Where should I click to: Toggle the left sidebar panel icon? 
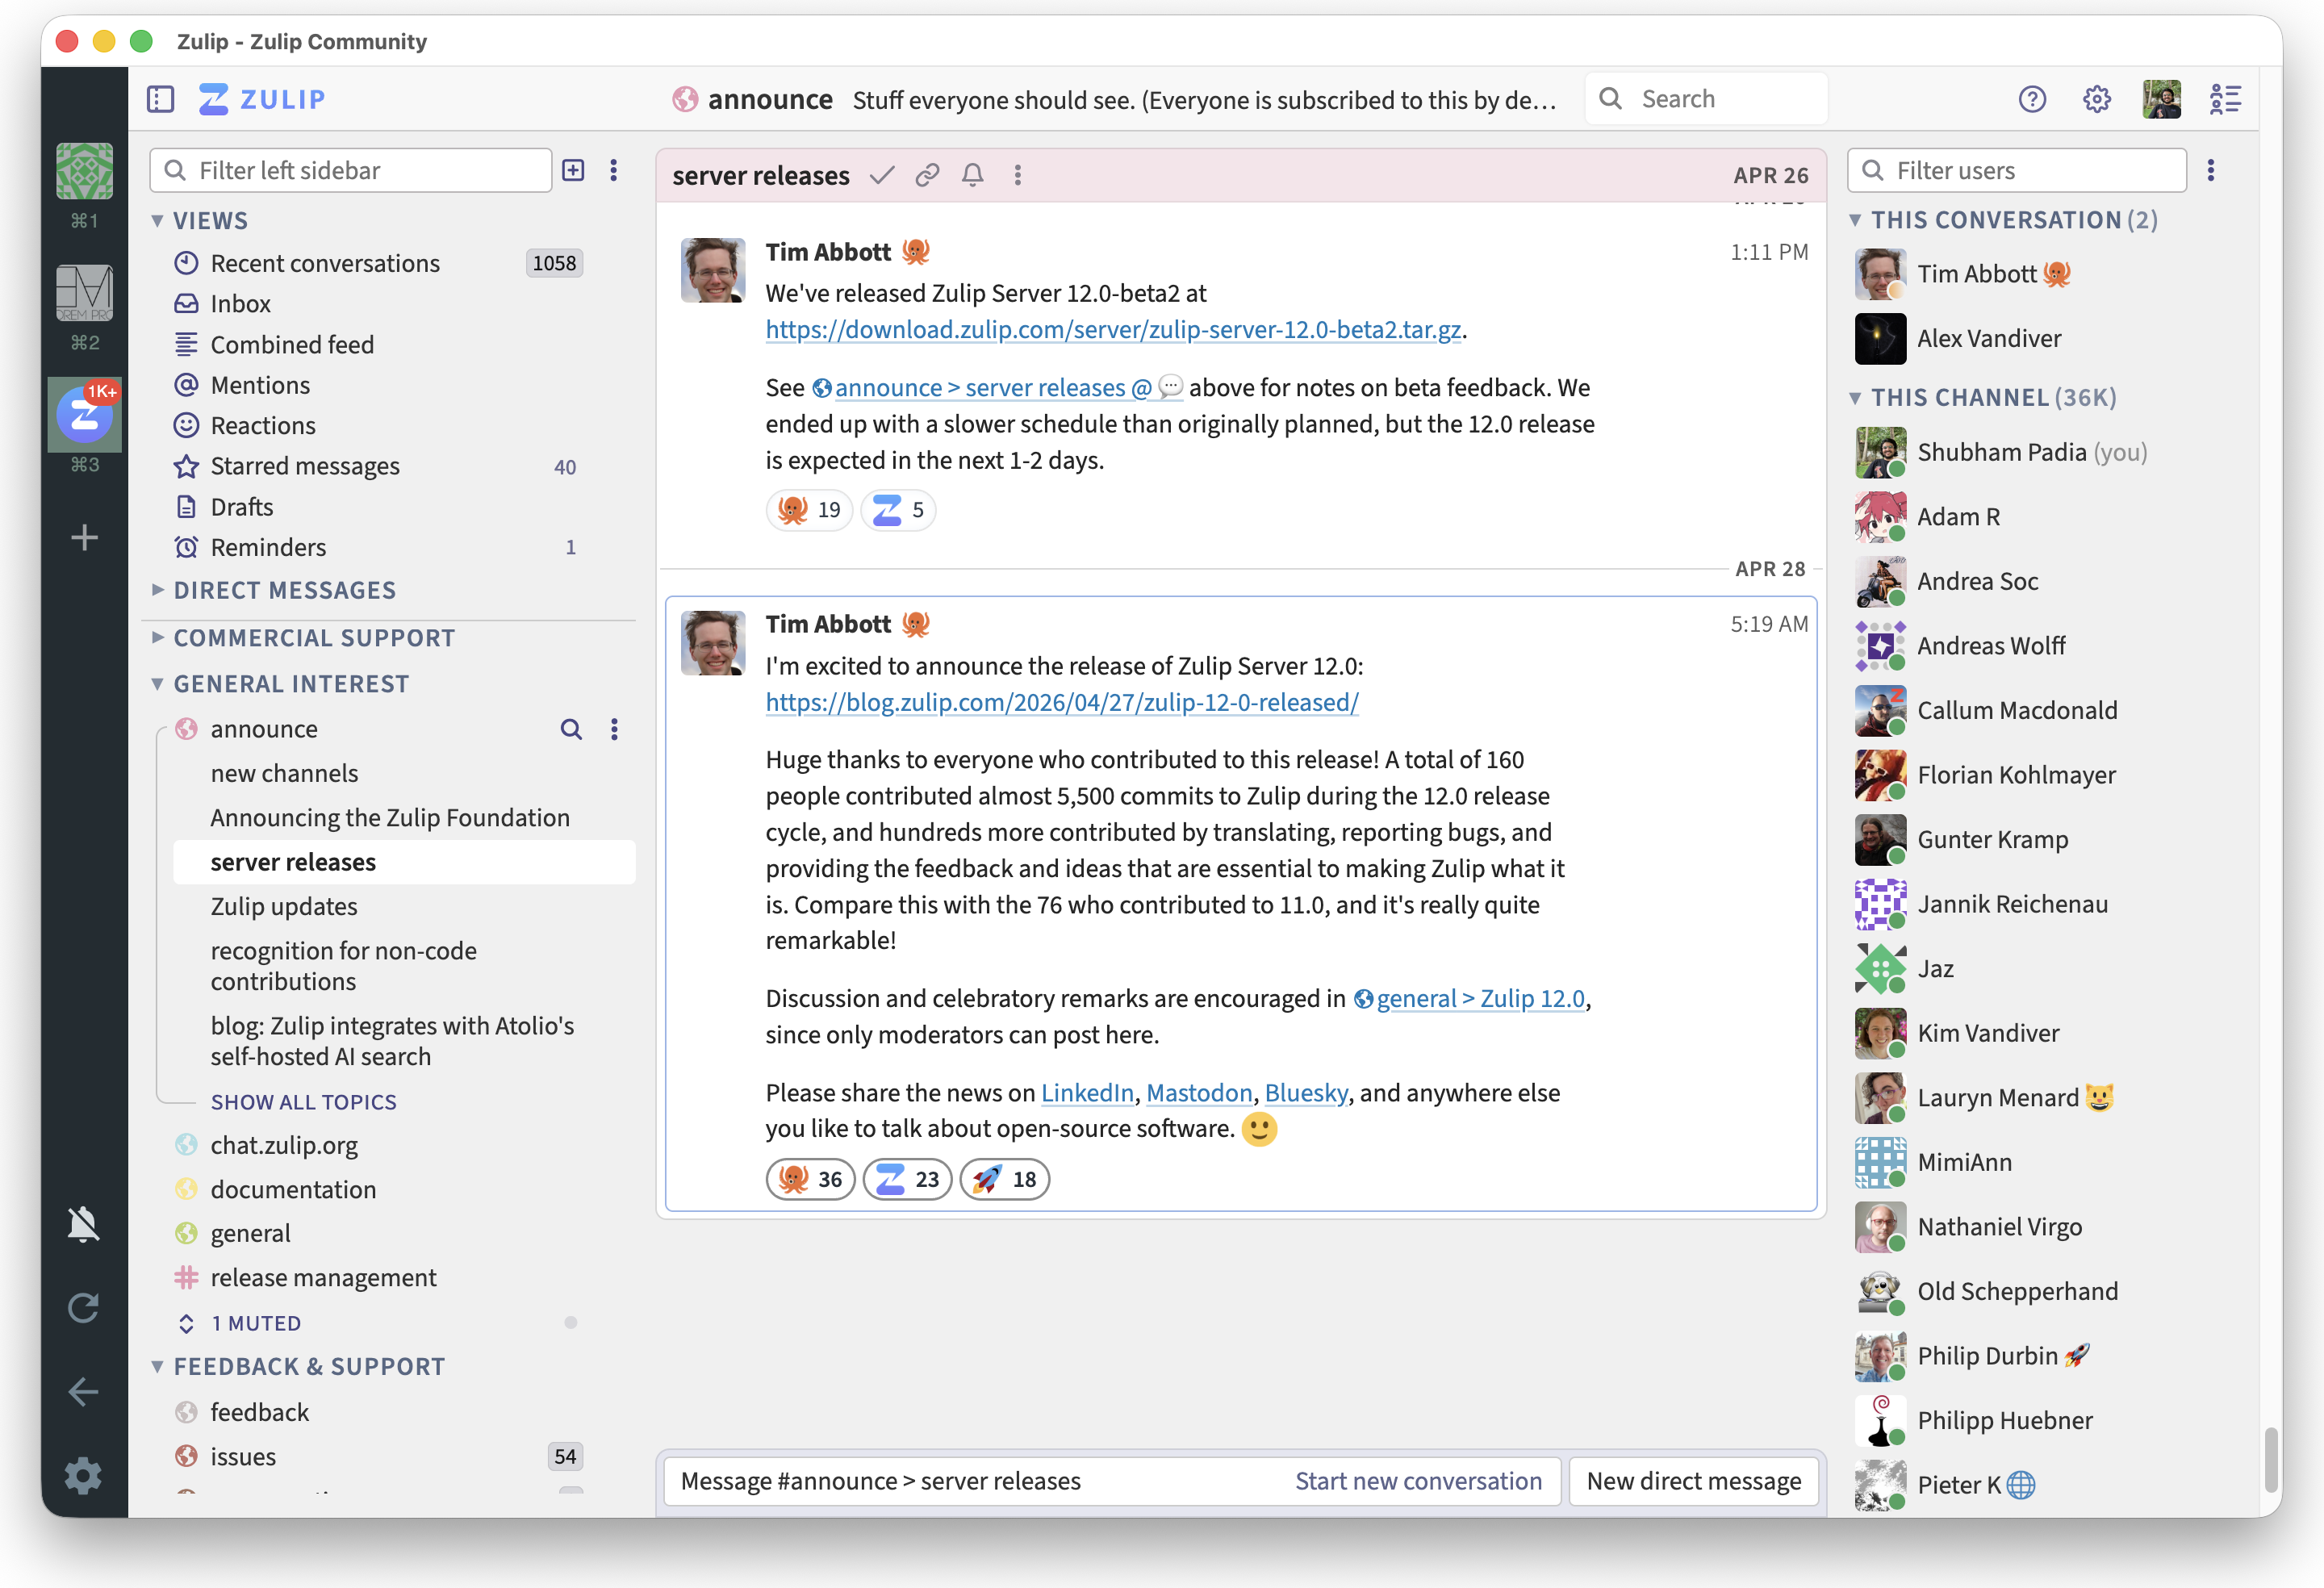[x=160, y=99]
